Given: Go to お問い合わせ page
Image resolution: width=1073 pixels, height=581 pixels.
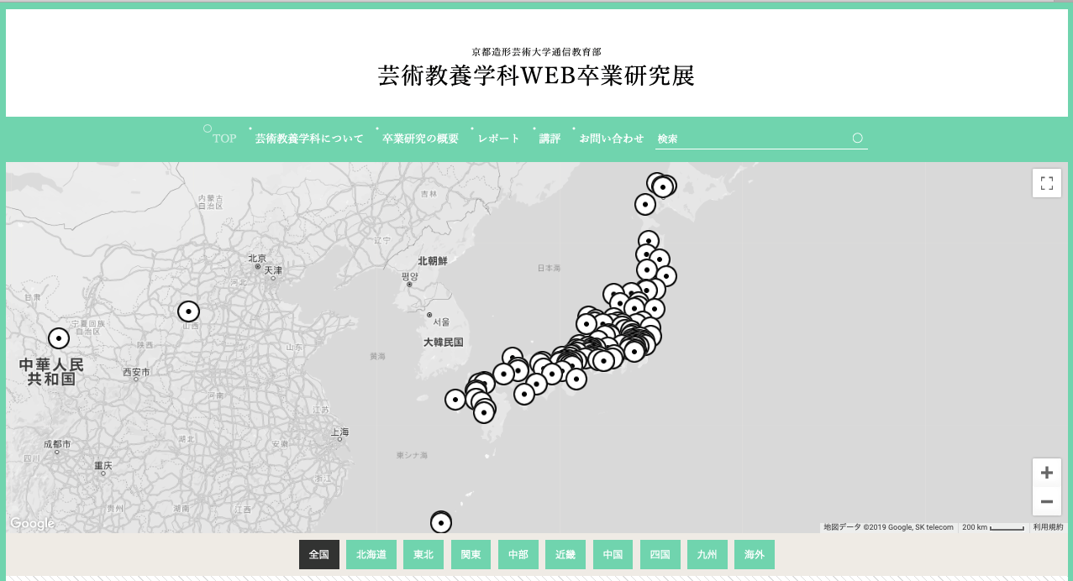Looking at the screenshot, I should (612, 139).
